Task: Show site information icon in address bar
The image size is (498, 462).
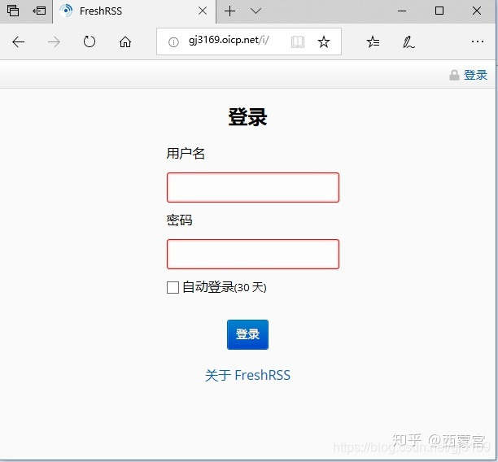Action: (173, 42)
